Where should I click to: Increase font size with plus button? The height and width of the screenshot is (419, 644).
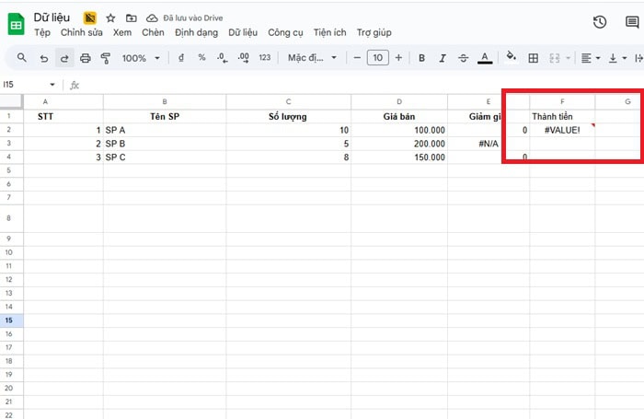(x=398, y=58)
